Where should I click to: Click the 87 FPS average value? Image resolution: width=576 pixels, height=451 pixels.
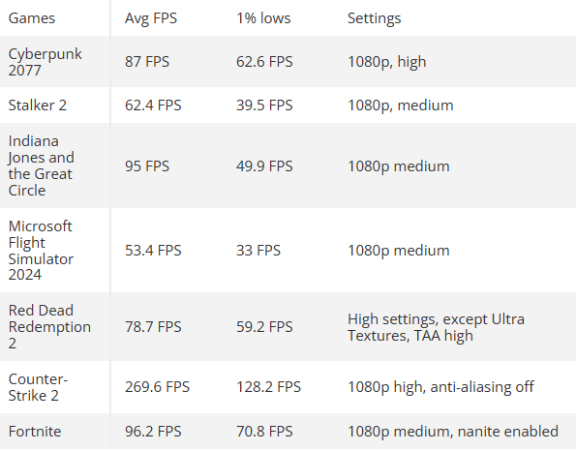click(x=147, y=62)
